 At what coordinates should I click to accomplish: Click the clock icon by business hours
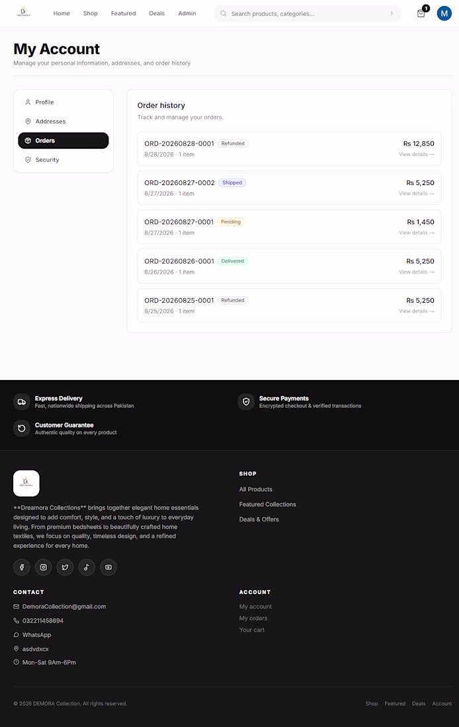(17, 662)
